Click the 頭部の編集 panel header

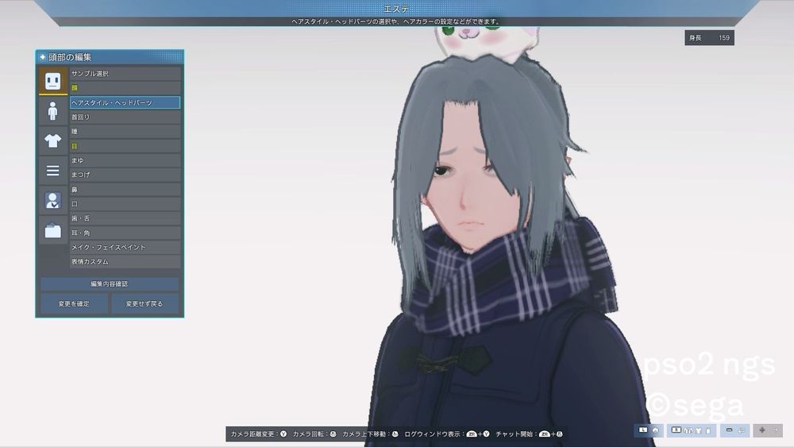point(110,56)
